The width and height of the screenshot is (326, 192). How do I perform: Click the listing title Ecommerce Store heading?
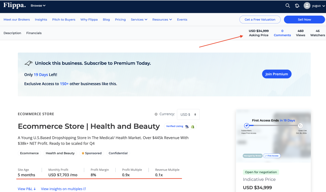[89, 126]
